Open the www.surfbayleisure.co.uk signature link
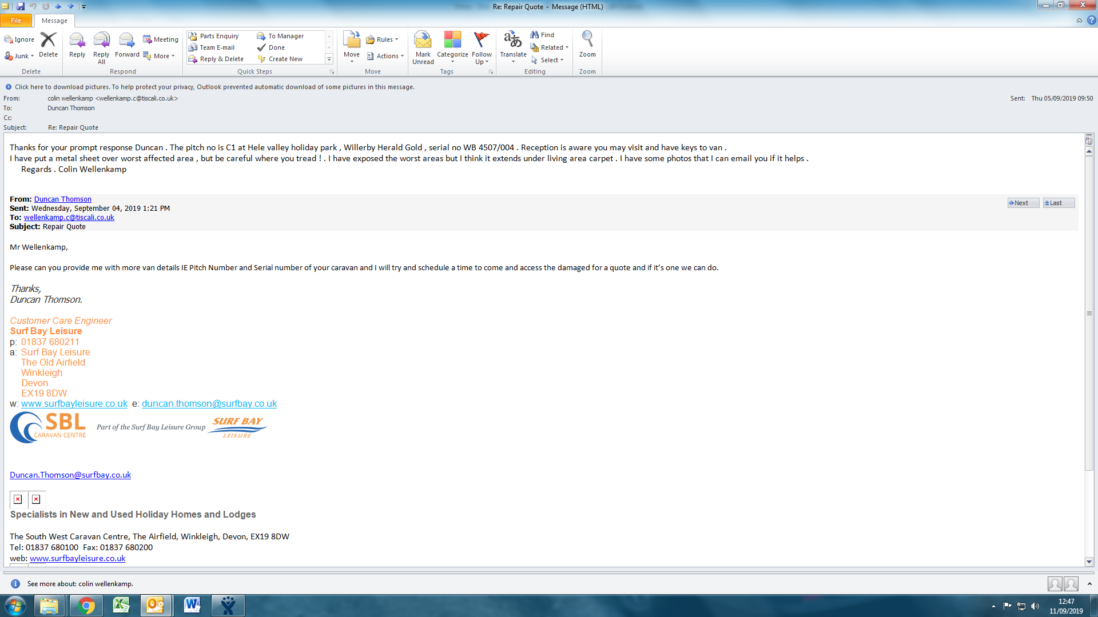The height and width of the screenshot is (617, 1098). click(x=74, y=403)
